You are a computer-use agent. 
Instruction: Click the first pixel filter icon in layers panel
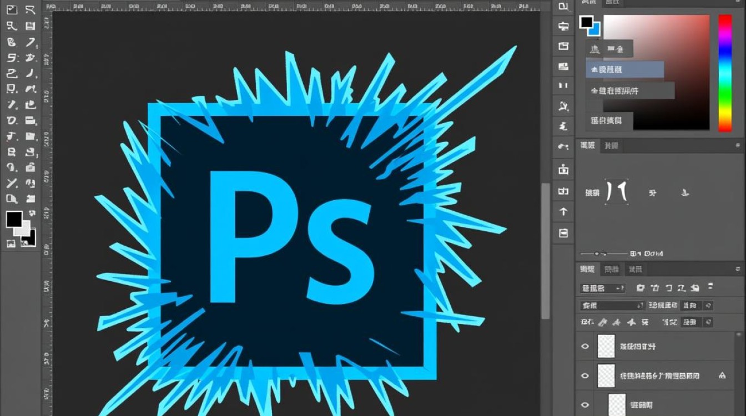(640, 288)
